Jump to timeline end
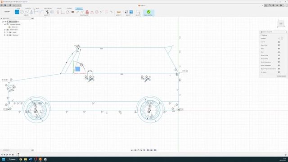The image size is (288, 162). [13, 155]
